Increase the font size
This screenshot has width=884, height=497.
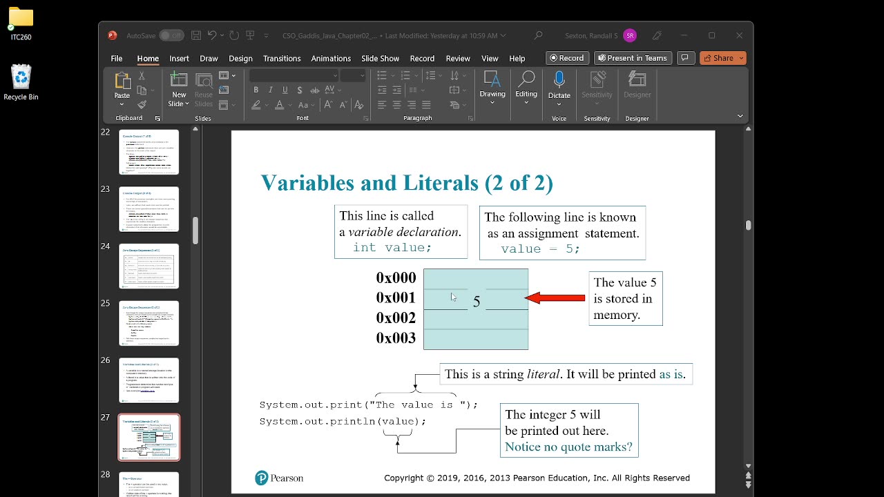(328, 105)
